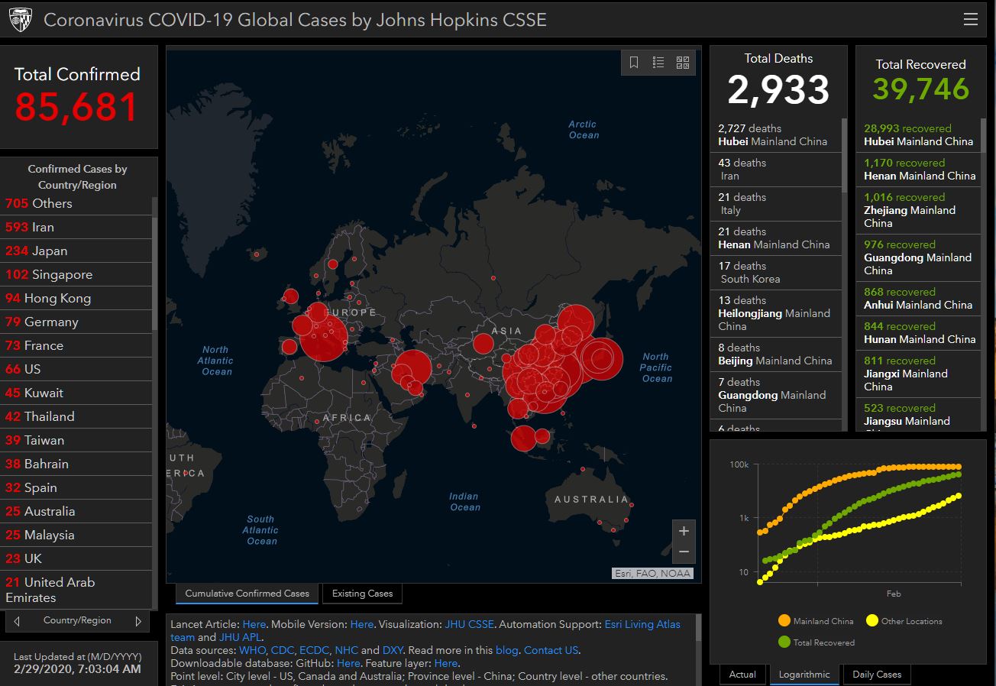Follow the CDC data source link

(283, 650)
